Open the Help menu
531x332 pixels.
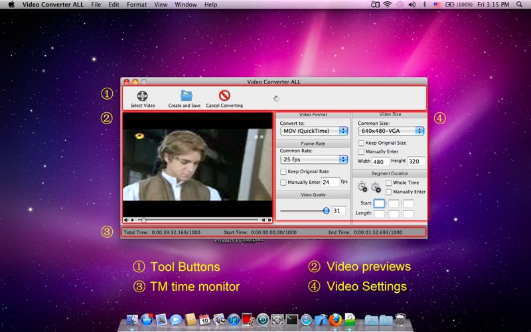coord(210,5)
